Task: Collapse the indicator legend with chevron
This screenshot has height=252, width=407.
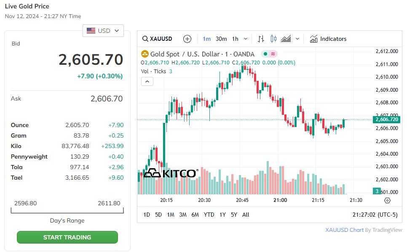Action: [147, 81]
